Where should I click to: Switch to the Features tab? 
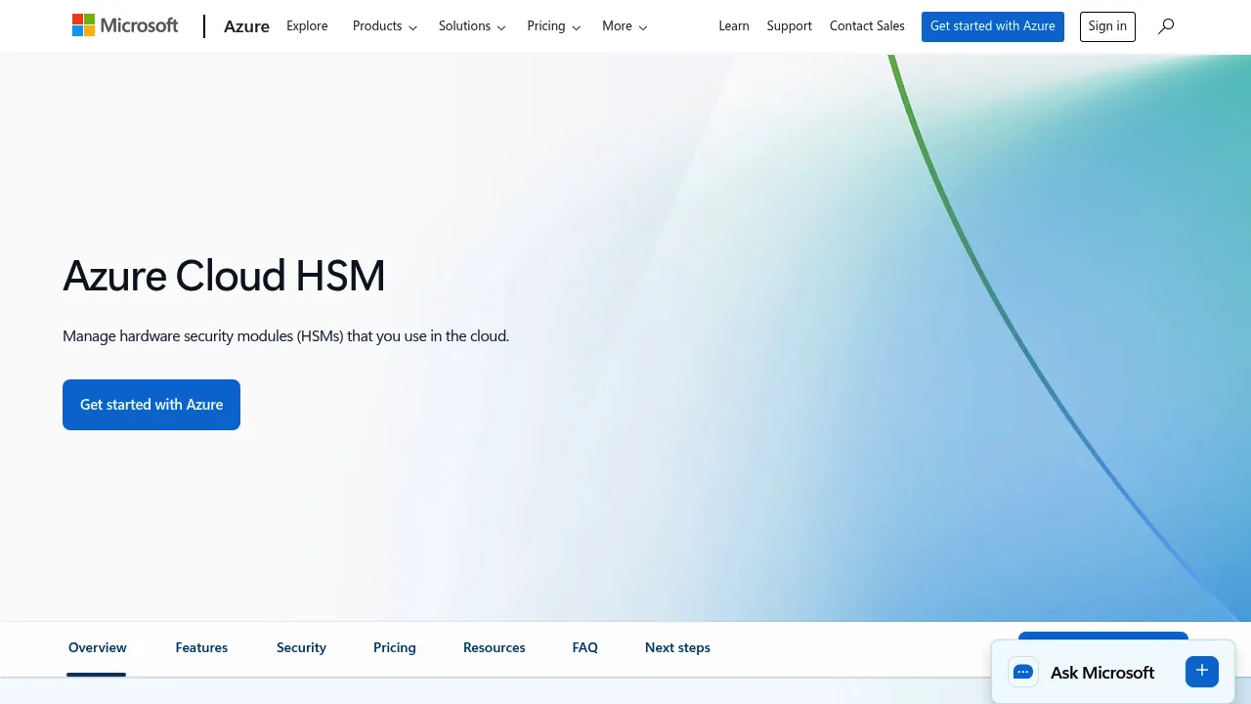click(x=201, y=647)
